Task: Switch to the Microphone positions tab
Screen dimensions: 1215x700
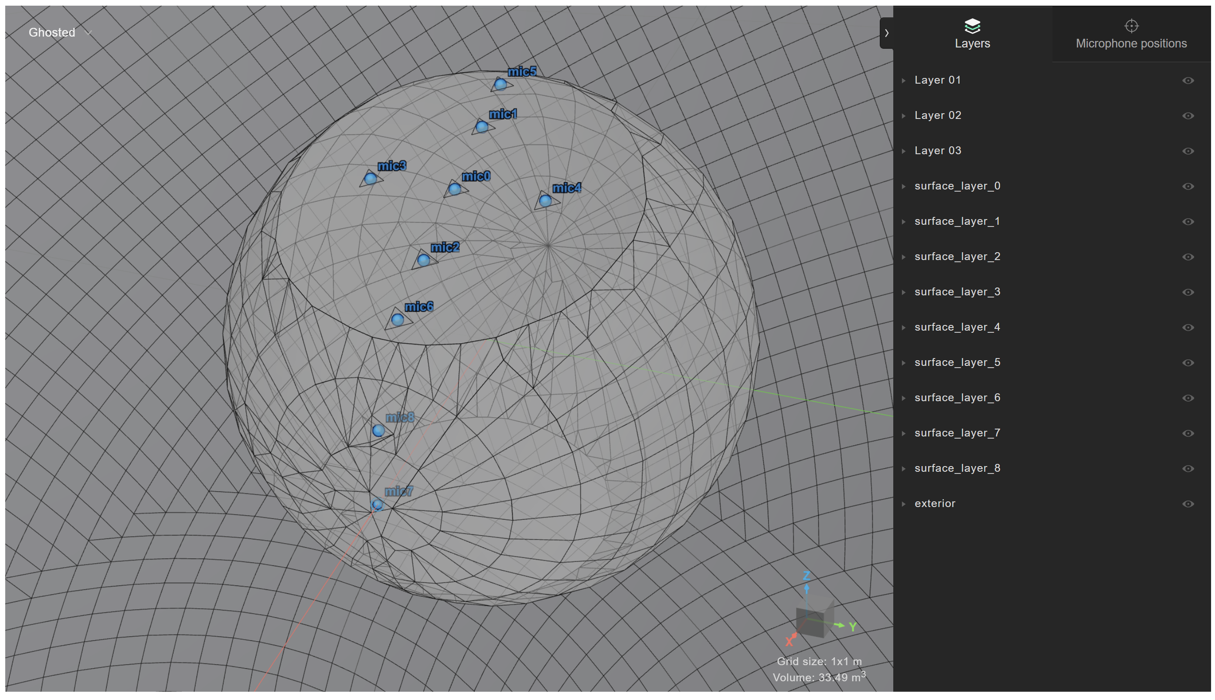Action: [1131, 34]
